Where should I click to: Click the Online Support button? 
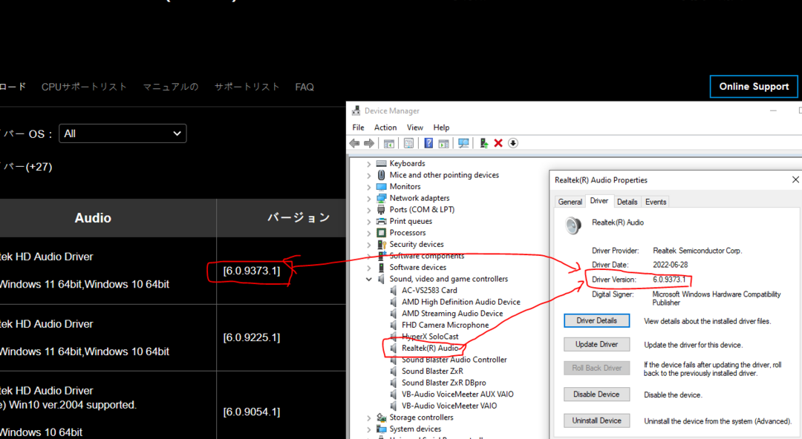tap(753, 87)
